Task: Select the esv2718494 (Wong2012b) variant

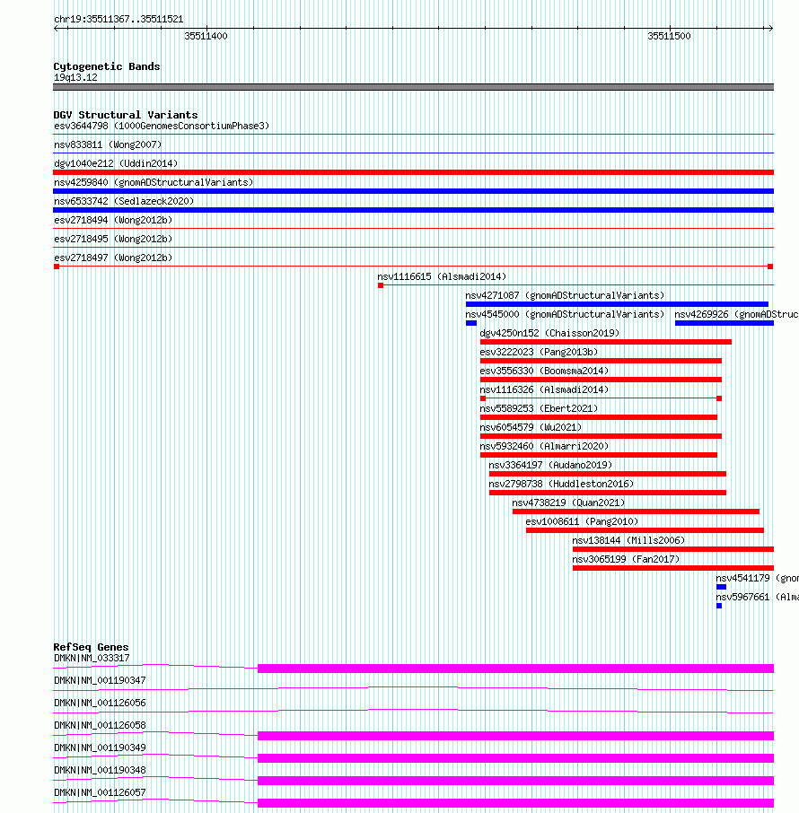Action: click(x=113, y=220)
